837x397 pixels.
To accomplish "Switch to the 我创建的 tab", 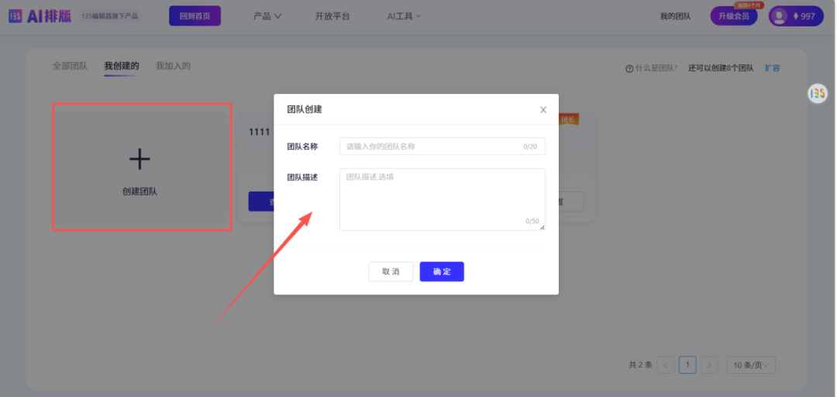I will coord(122,66).
